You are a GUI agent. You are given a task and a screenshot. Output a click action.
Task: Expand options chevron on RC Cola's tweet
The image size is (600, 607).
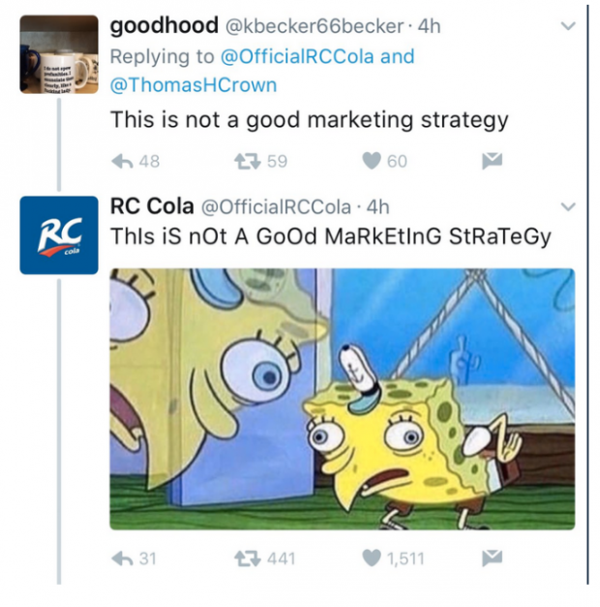coord(568,207)
